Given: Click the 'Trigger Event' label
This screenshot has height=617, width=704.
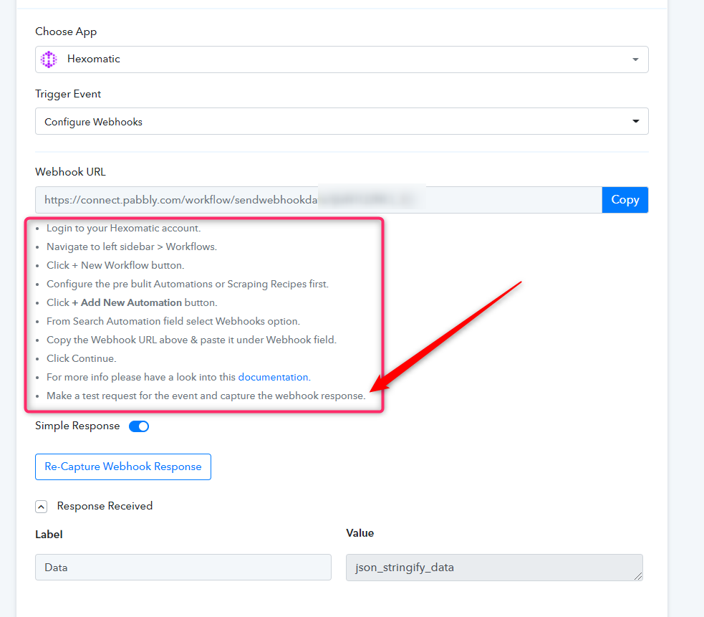Looking at the screenshot, I should [x=68, y=94].
